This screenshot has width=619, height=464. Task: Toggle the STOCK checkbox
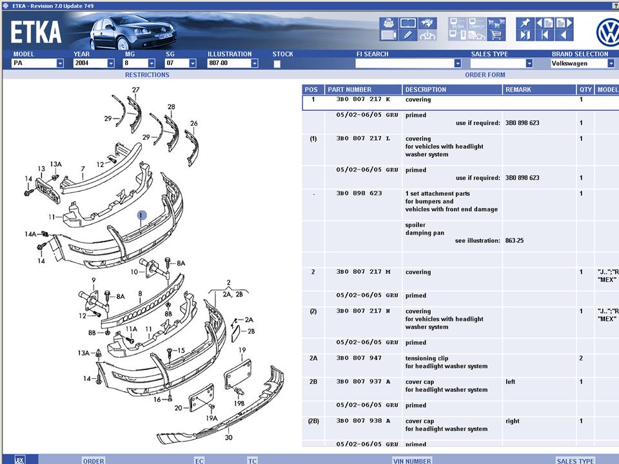(277, 64)
